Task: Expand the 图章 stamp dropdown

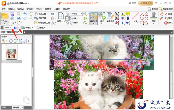Action: pos(154,24)
